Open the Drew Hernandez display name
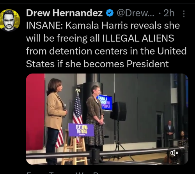Screen dimensions: 195x174 pos(64,13)
